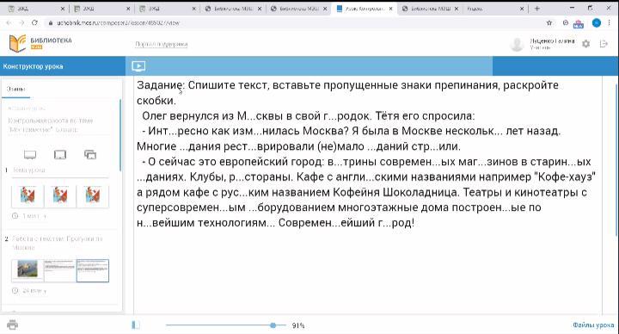619x334 pixels.
Task: Select the second Тема урока slide thumbnail
Action: tap(60, 195)
